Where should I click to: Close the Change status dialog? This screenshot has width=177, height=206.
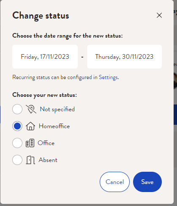(x=159, y=15)
